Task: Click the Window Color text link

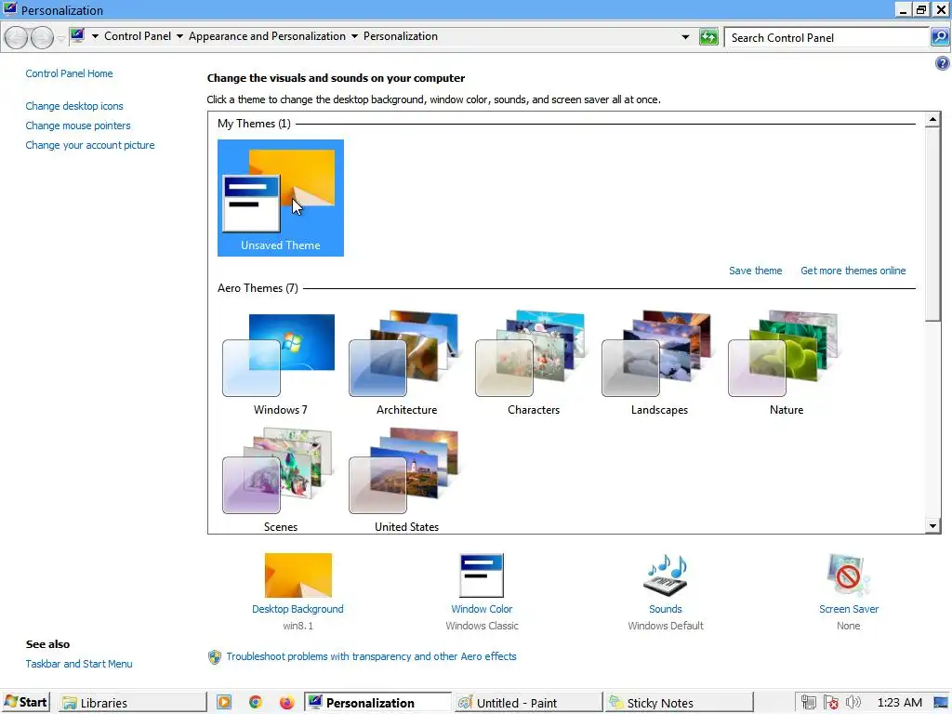Action: pyautogui.click(x=482, y=609)
